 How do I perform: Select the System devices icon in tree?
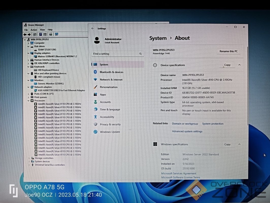[33, 161]
